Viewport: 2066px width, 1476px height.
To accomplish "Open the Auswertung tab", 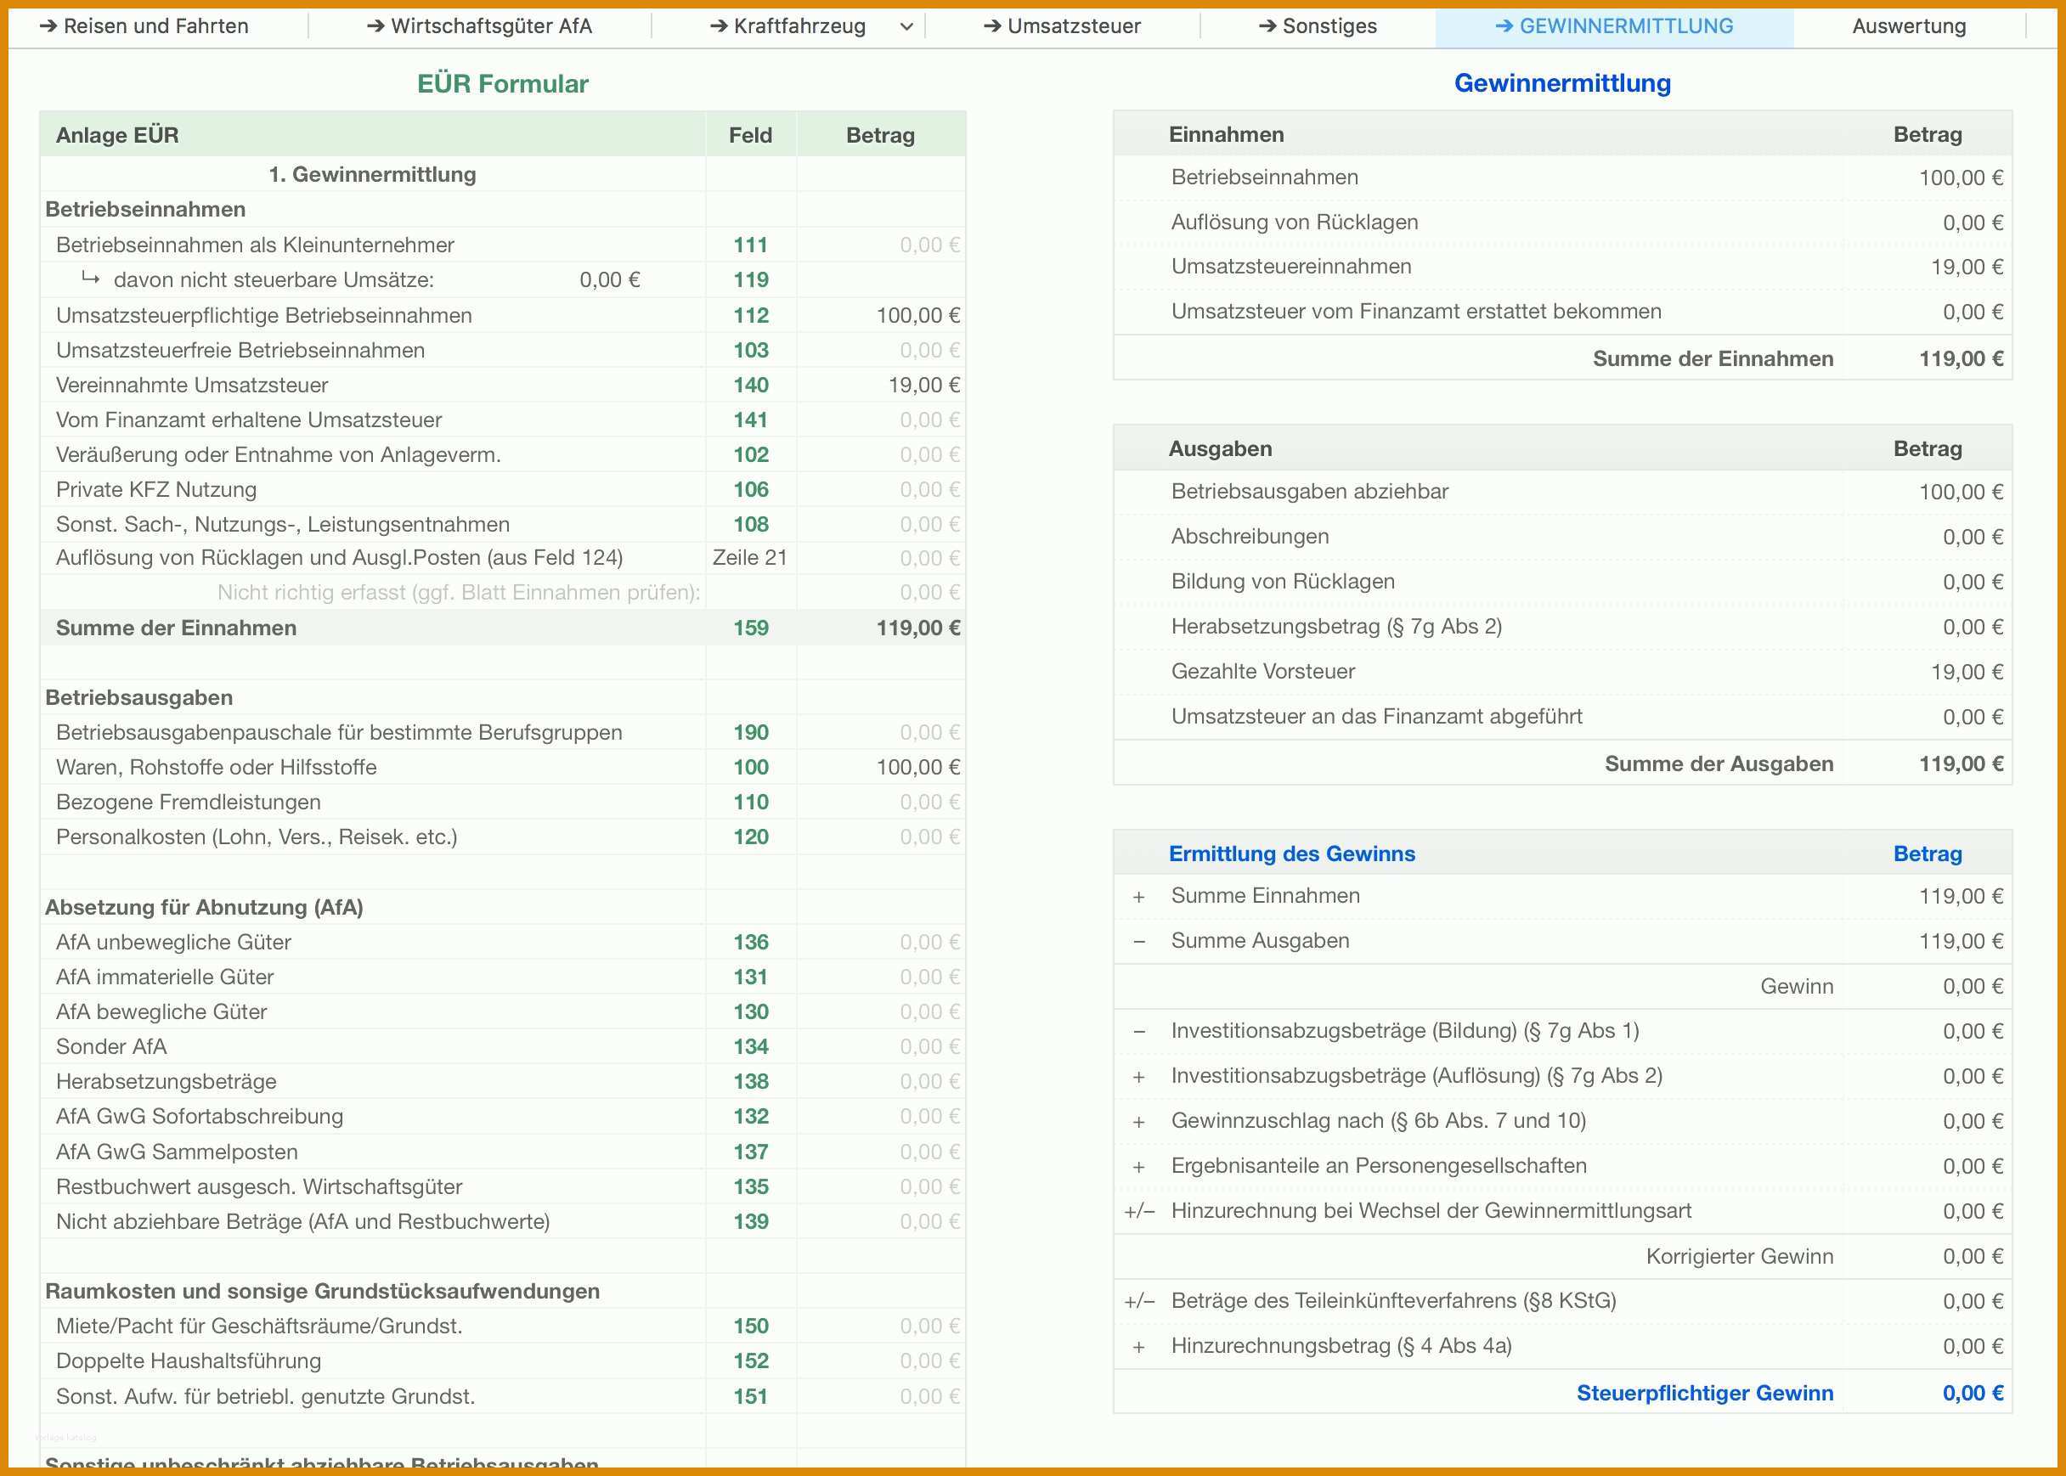I will (1909, 26).
